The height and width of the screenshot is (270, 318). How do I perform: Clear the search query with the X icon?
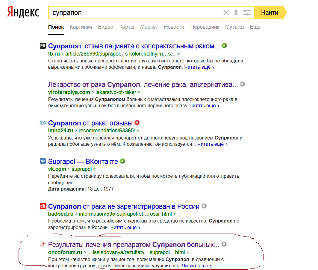tap(226, 13)
